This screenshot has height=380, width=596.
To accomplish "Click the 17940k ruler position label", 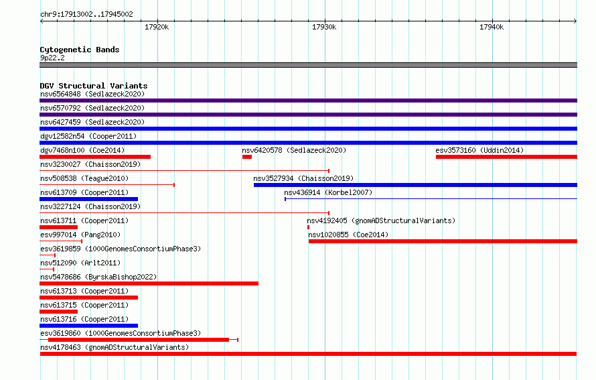I will 492,27.
